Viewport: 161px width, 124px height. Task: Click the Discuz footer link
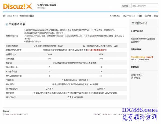tap(6, 111)
